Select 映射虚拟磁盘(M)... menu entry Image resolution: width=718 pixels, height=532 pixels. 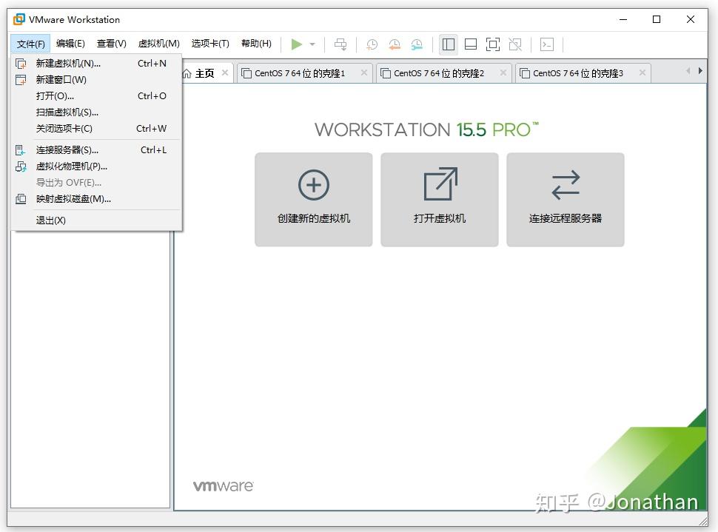[97, 199]
